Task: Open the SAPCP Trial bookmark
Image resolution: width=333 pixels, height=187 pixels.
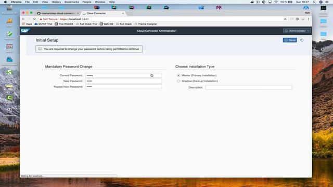Action: 43,24
